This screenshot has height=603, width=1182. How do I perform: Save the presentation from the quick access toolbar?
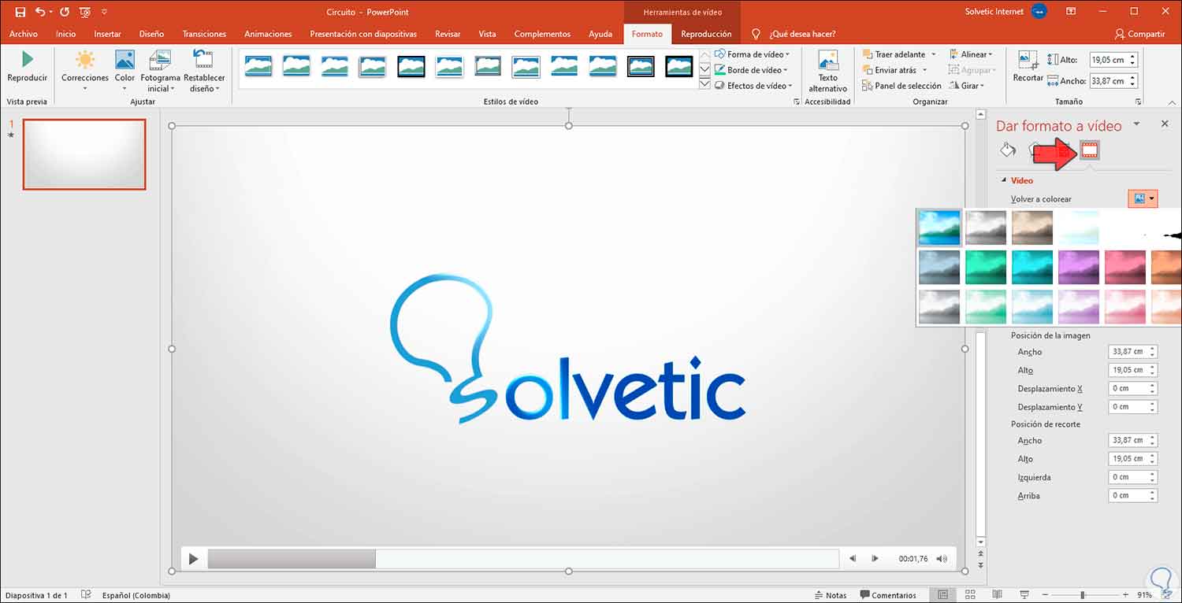[x=20, y=12]
